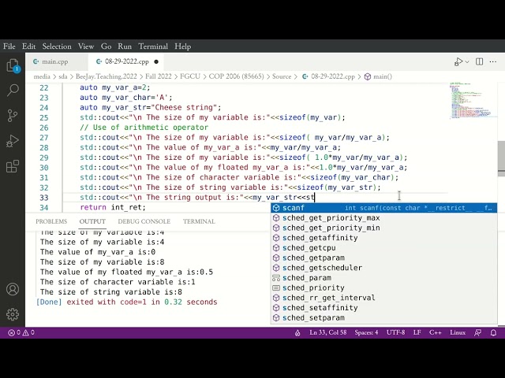Switch to the TERMINAL panel tab
The width and height of the screenshot is (505, 378).
(199, 221)
